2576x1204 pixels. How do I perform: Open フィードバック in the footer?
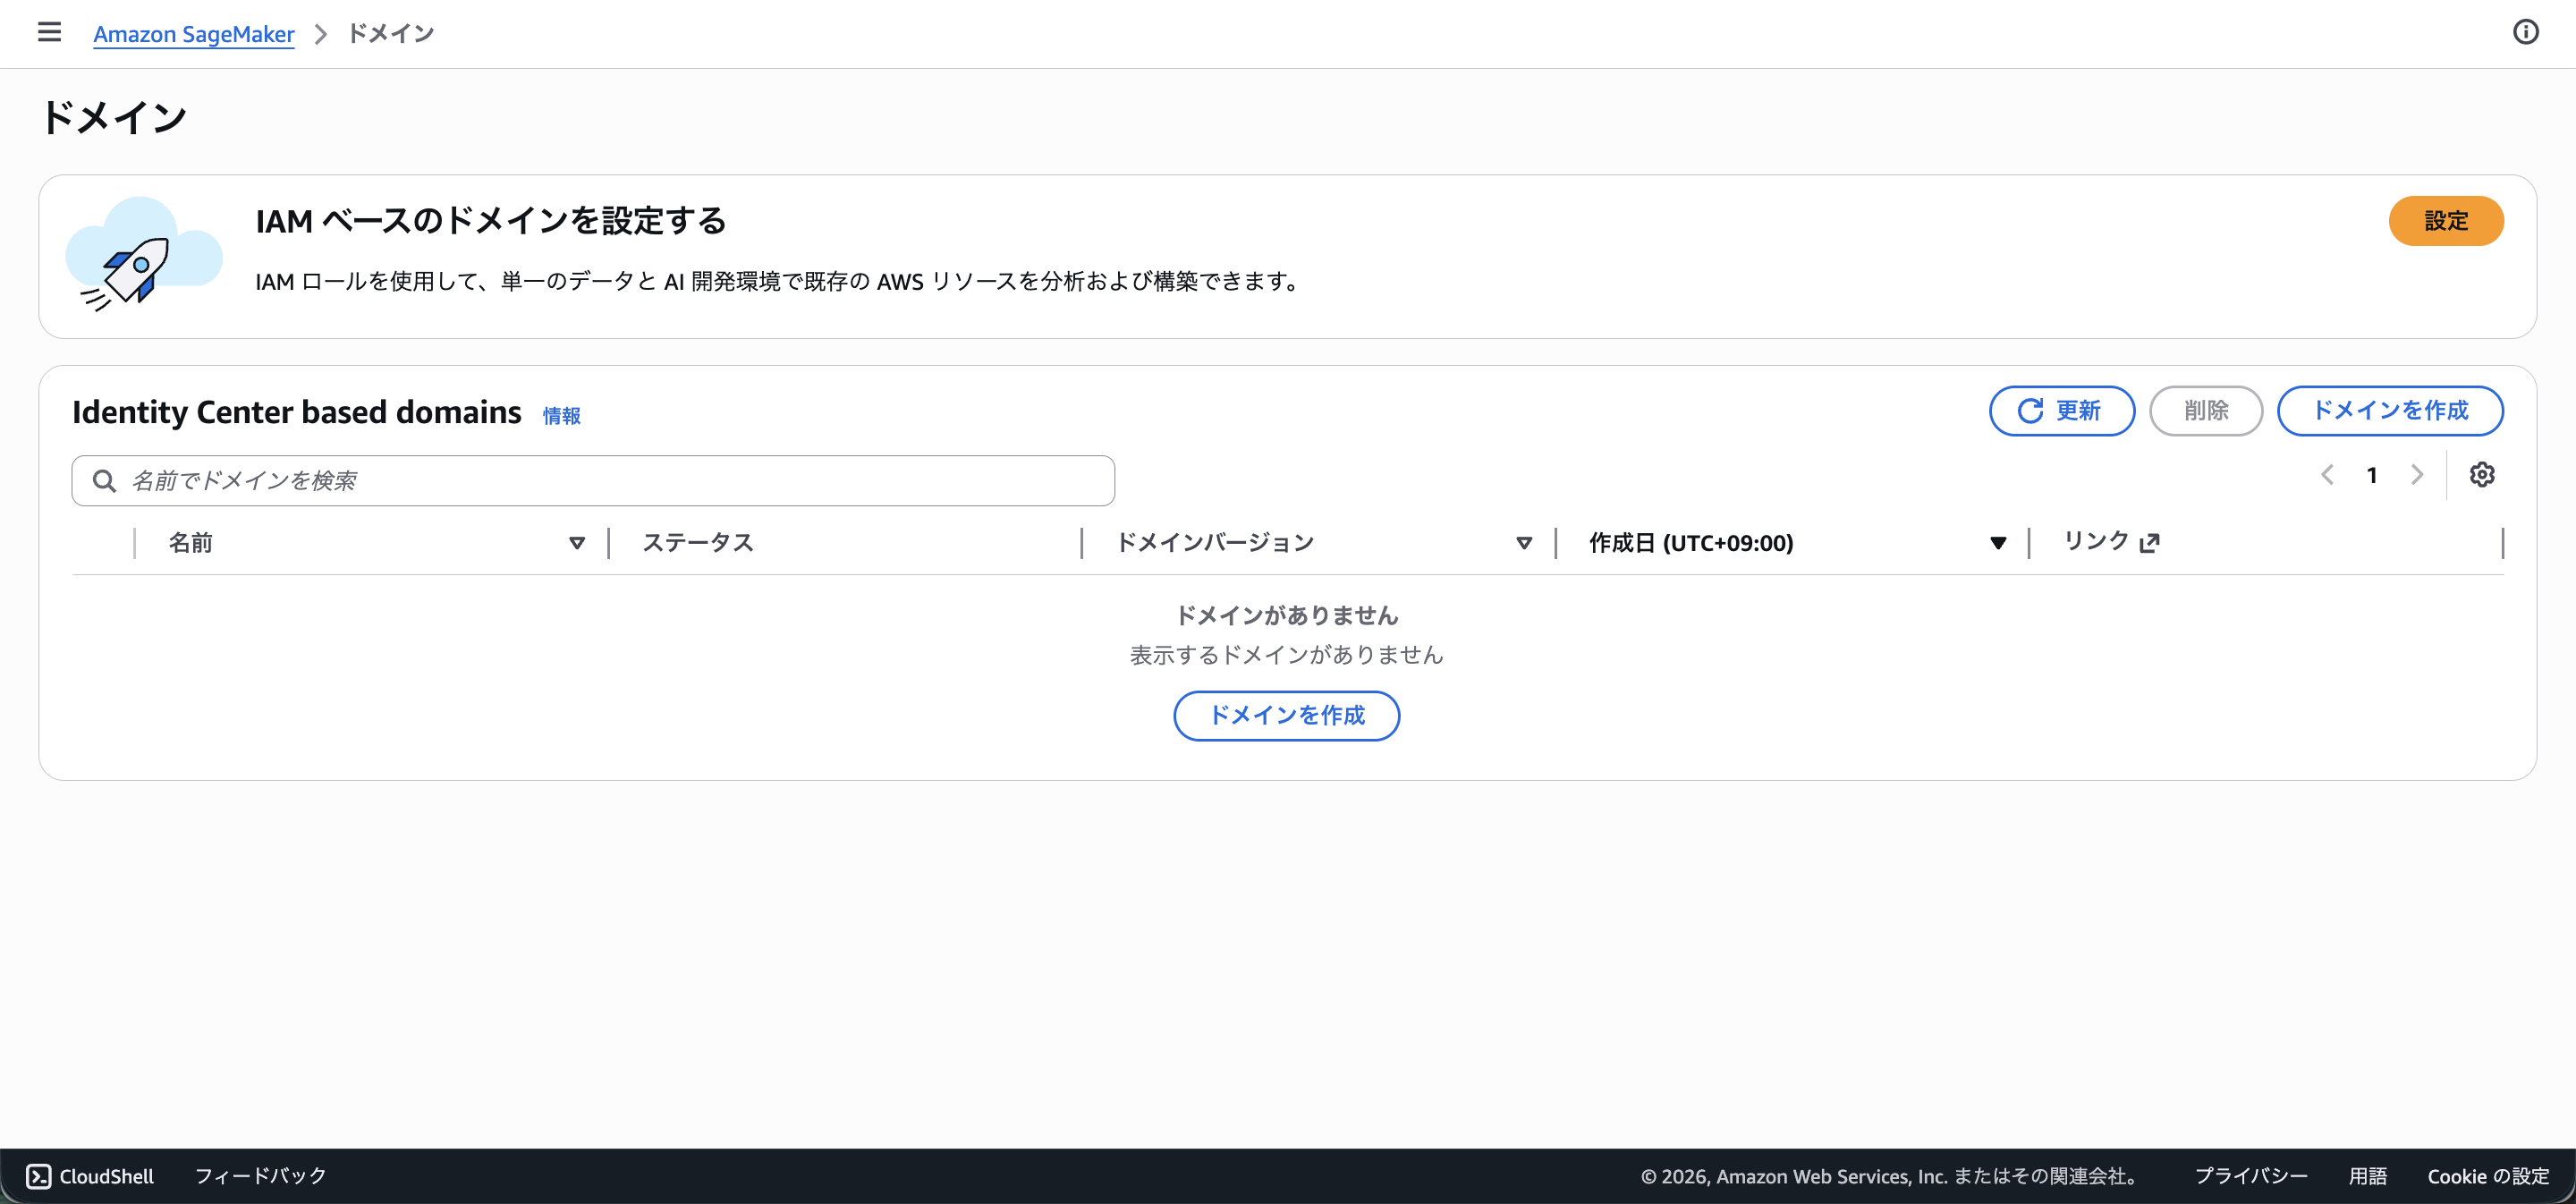coord(260,1176)
